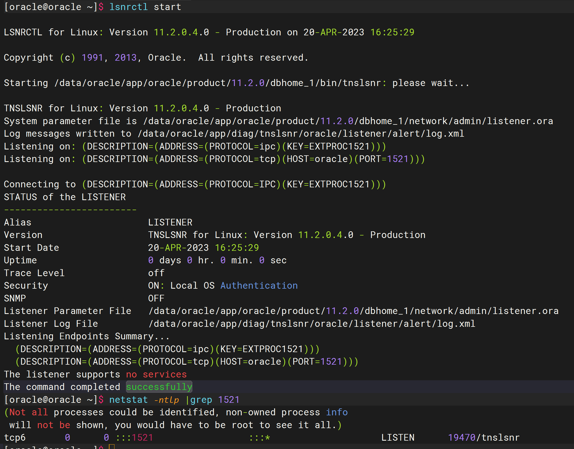
Task: Click the 'SNMP' label
Action: point(15,298)
